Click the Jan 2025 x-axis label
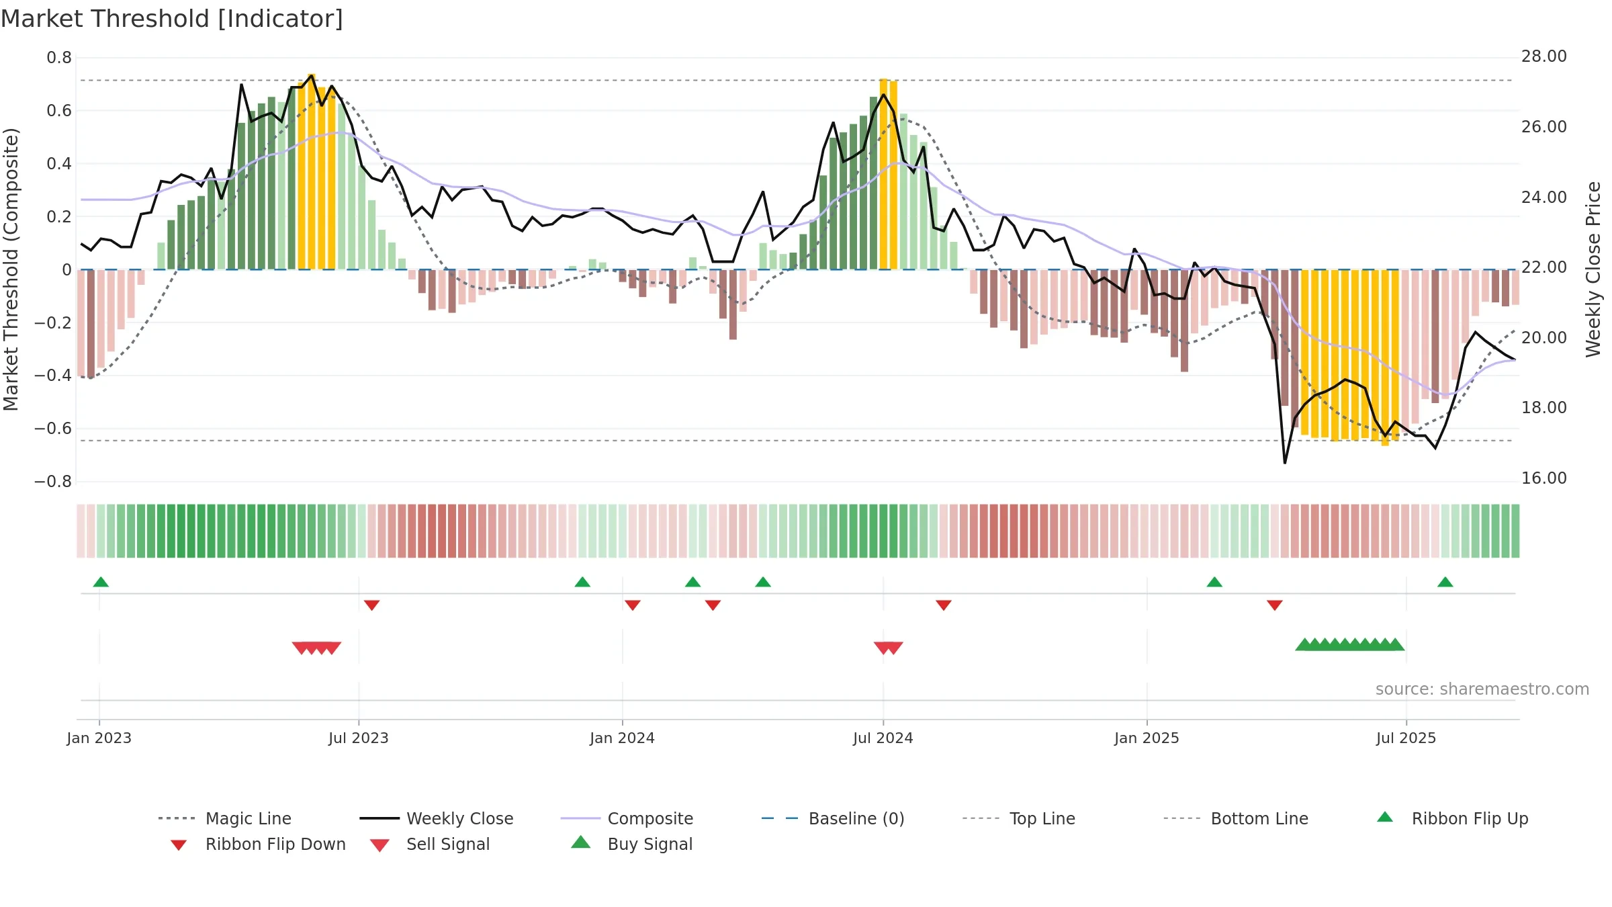Image resolution: width=1612 pixels, height=907 pixels. coord(1147,738)
